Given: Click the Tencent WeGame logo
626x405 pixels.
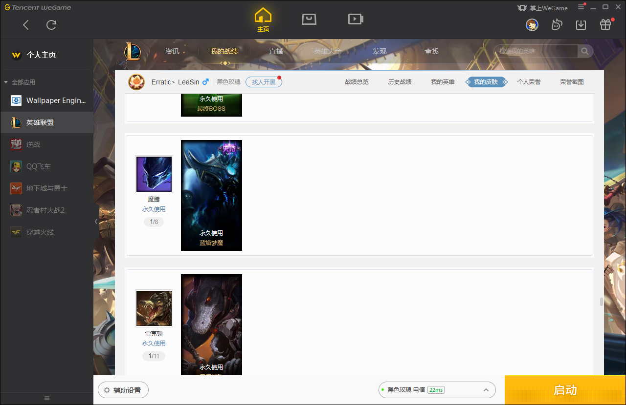Looking at the screenshot, I should coord(38,7).
